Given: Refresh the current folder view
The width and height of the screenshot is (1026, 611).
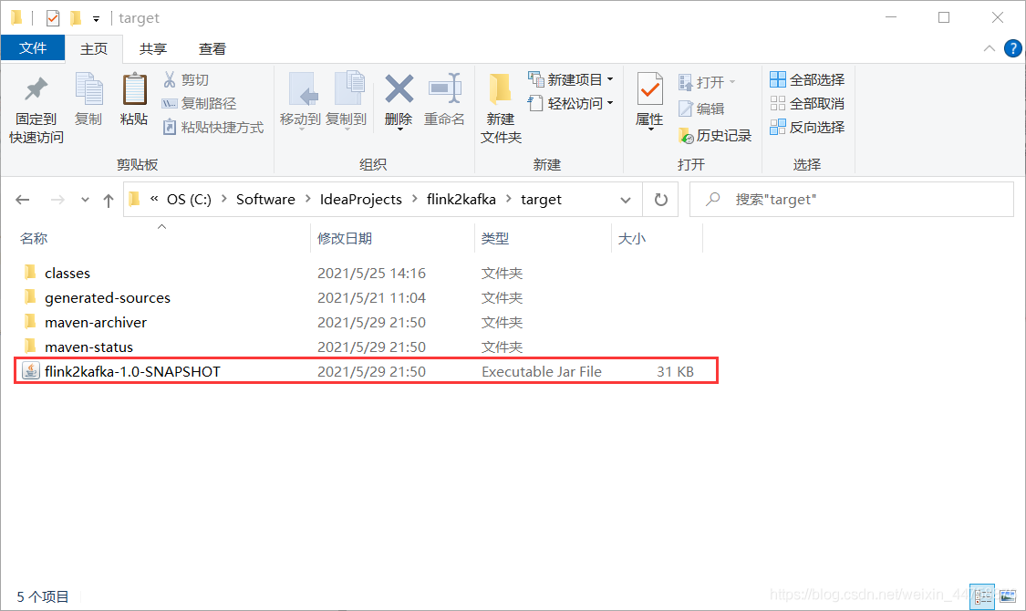Looking at the screenshot, I should pyautogui.click(x=661, y=200).
